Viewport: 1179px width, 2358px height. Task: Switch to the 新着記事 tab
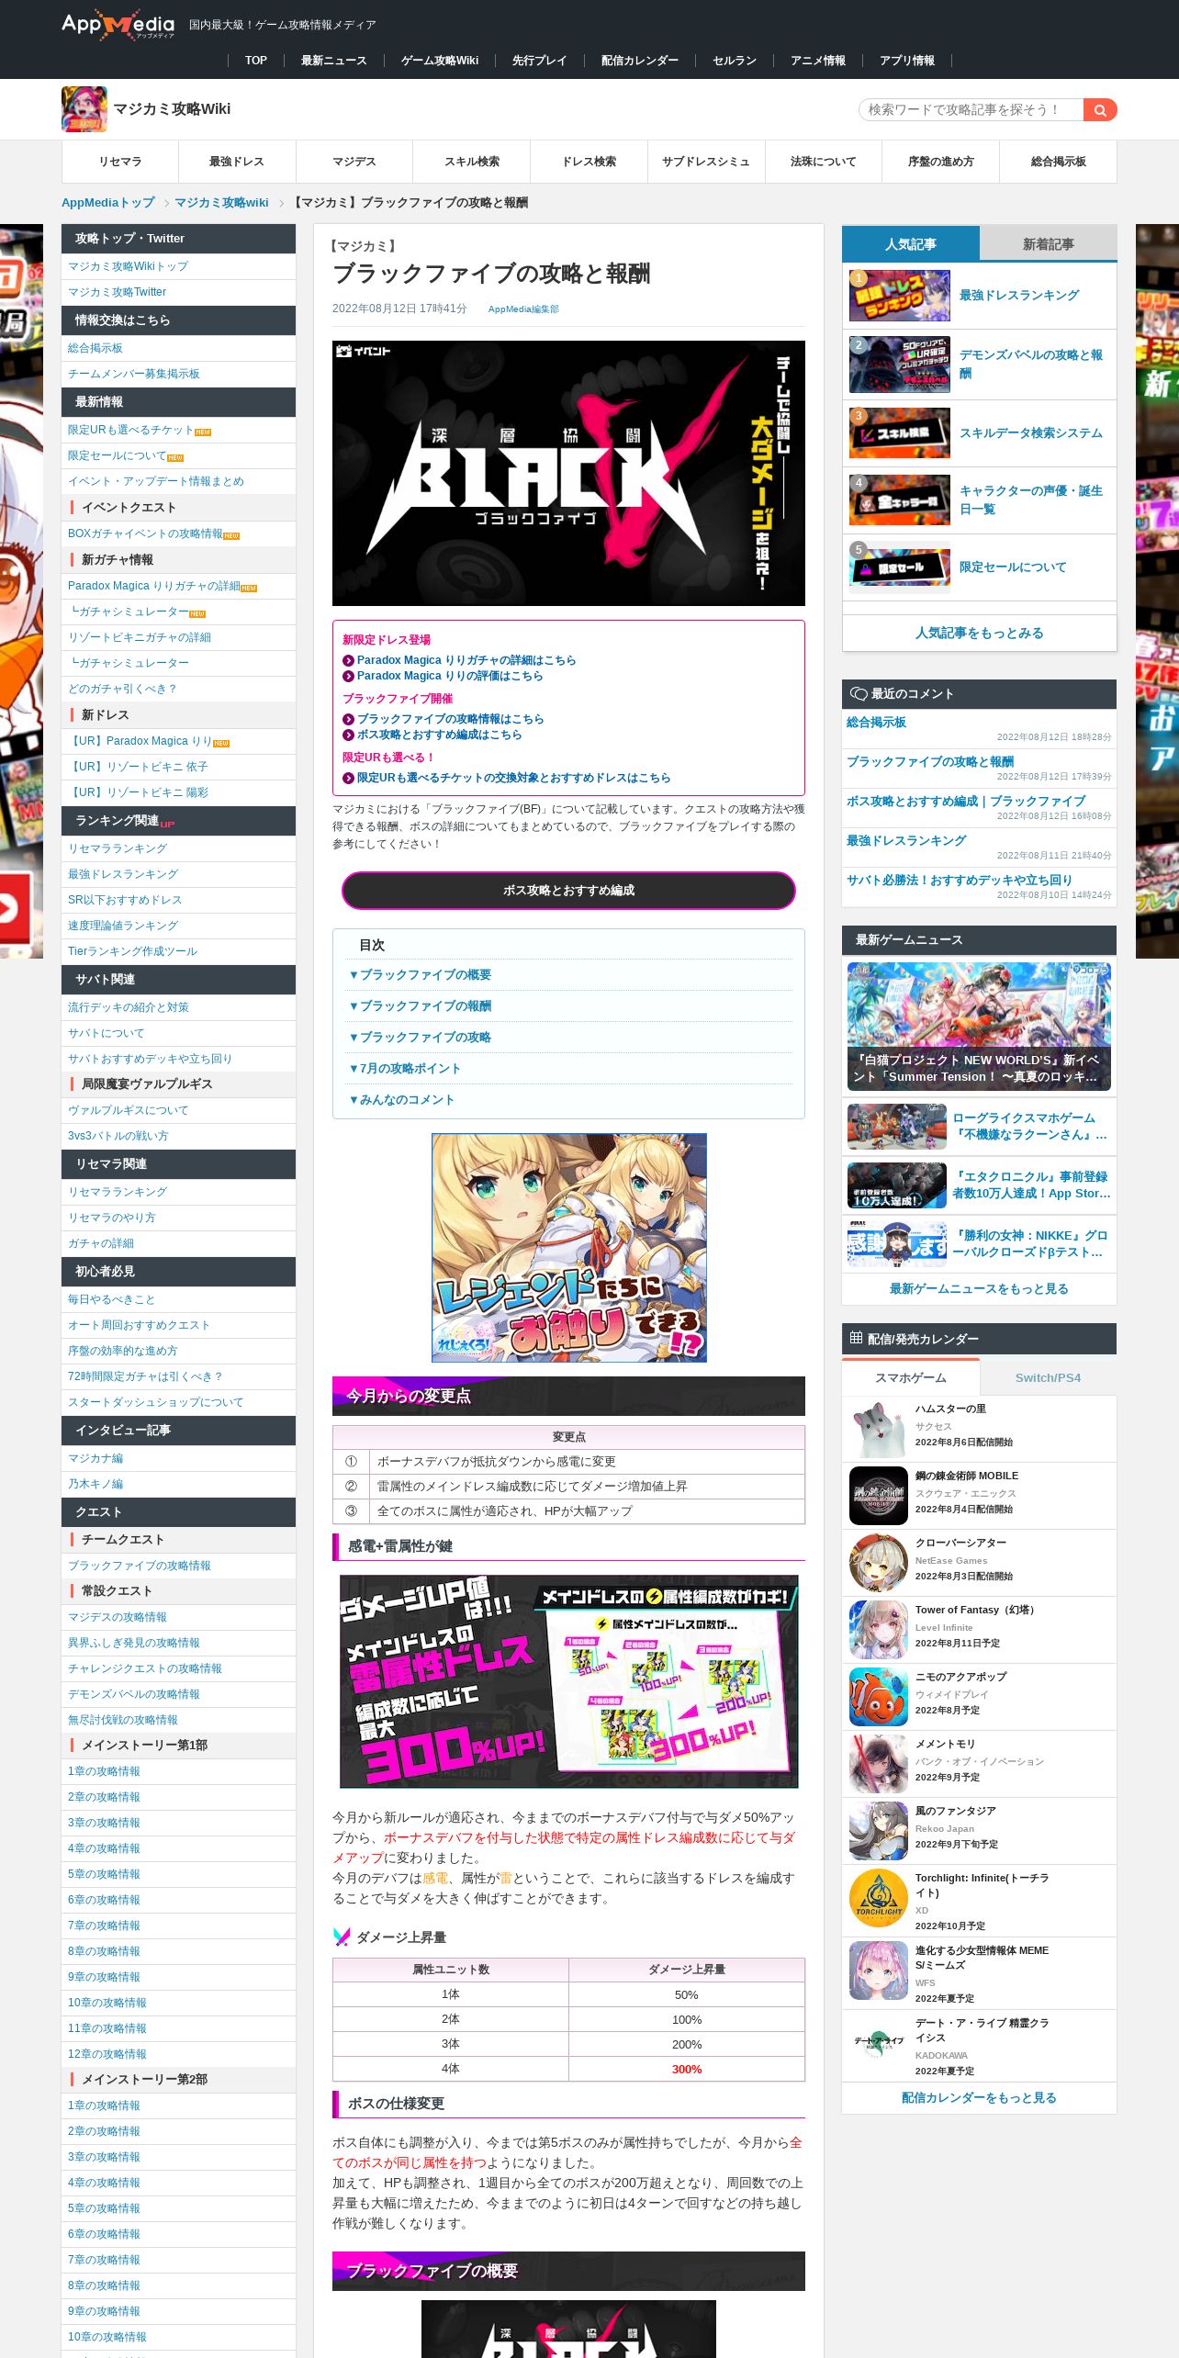[x=1049, y=244]
